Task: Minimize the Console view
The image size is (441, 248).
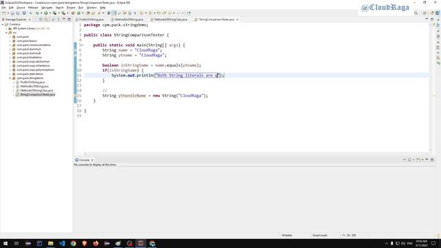Action: point(427,160)
